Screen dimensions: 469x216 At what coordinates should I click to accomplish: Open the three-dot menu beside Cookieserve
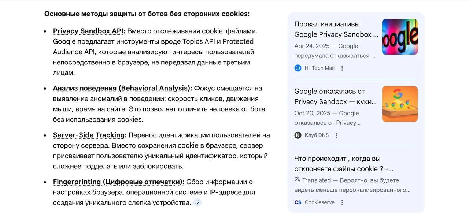pyautogui.click(x=342, y=202)
